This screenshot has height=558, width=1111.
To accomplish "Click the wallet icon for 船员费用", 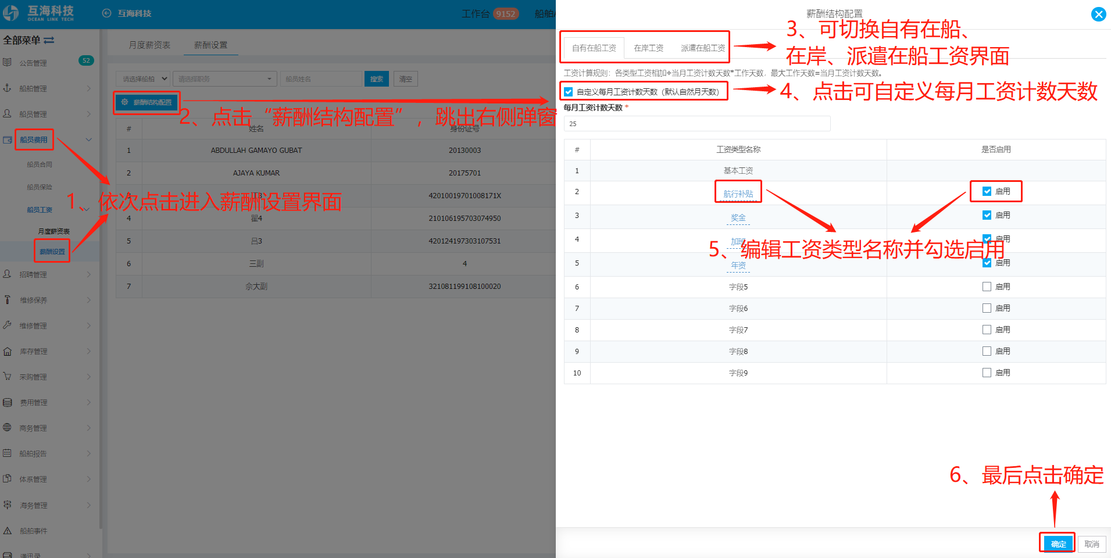I will click(7, 139).
